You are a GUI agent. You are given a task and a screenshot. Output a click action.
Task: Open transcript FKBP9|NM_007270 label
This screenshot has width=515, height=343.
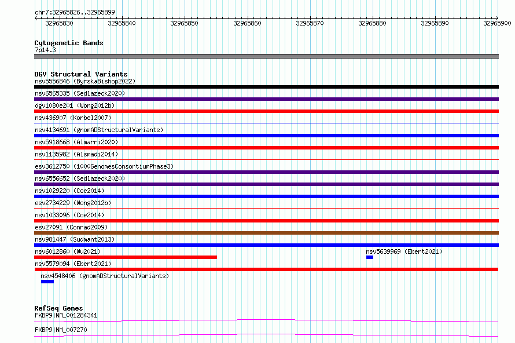(x=61, y=330)
